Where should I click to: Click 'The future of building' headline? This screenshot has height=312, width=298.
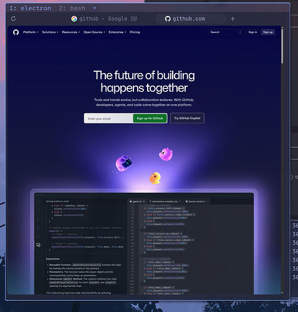[144, 76]
